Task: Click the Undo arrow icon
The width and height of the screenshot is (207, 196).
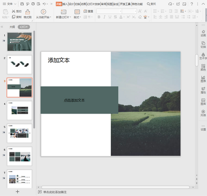Action: (44, 4)
